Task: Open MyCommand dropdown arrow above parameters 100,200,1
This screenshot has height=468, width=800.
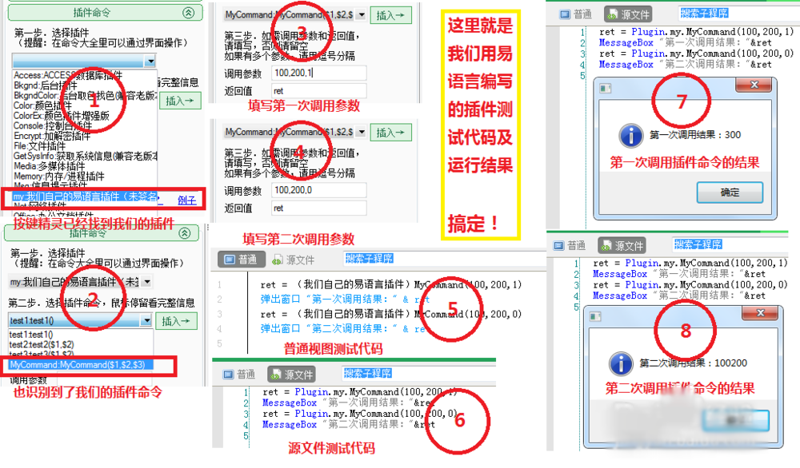Action: 362,15
